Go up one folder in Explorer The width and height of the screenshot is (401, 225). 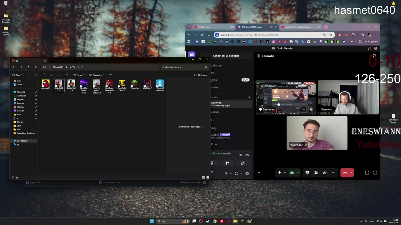coord(29,67)
